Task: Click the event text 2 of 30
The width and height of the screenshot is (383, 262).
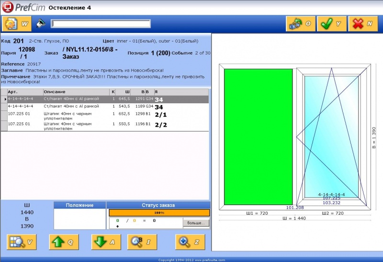Action: 203,53
